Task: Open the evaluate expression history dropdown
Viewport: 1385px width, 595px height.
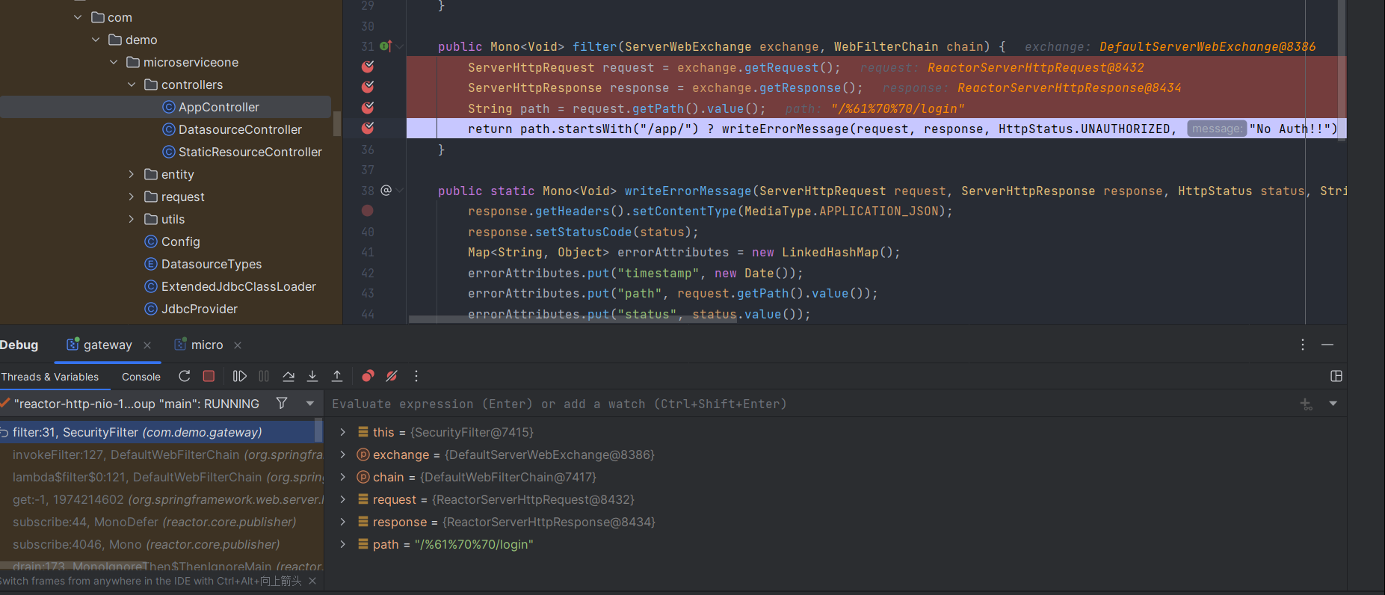Action: (1333, 404)
